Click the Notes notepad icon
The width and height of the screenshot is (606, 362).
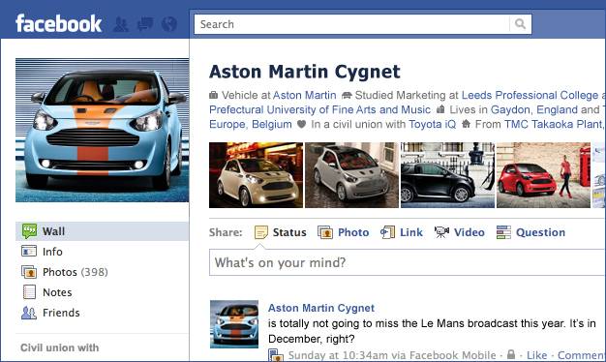(x=29, y=292)
